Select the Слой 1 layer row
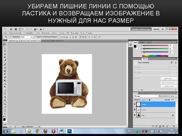This screenshot has width=182, height=136. tap(154, 110)
